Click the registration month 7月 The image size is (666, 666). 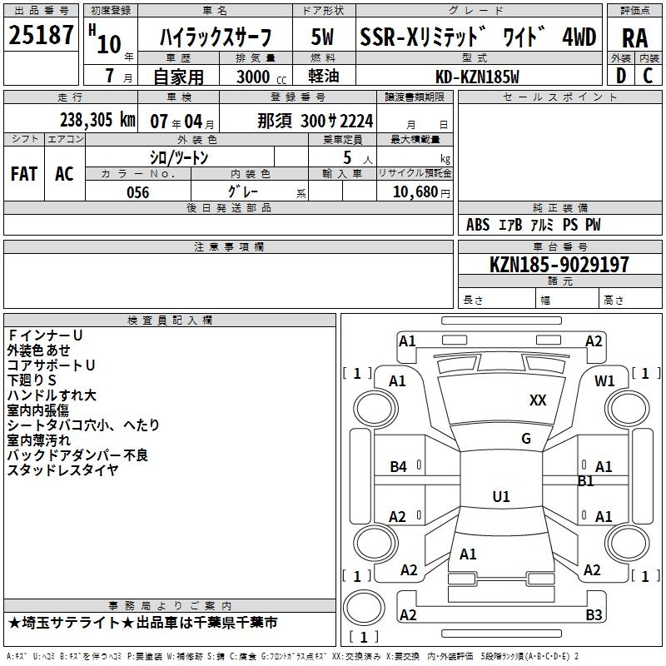(x=118, y=76)
